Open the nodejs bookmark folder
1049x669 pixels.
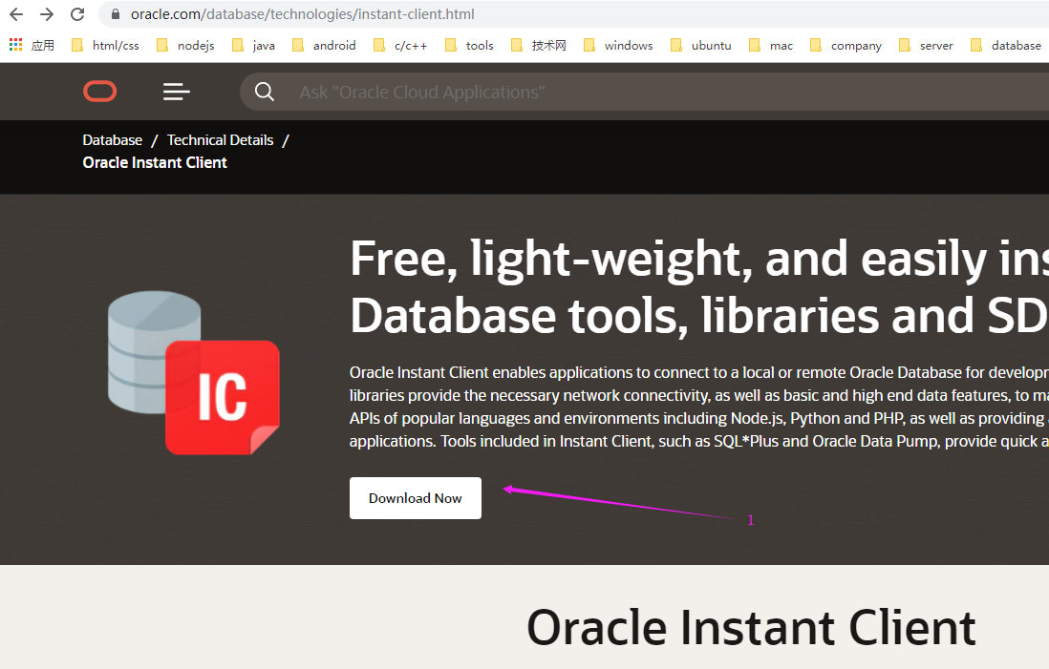185,45
